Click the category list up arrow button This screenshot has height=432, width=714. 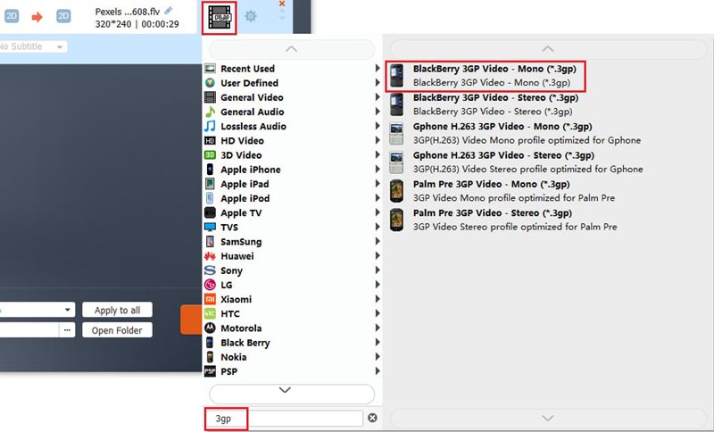(292, 49)
